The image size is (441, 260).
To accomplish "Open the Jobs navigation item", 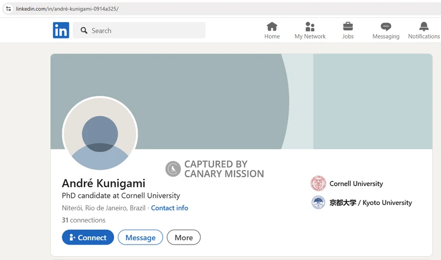I will click(348, 31).
